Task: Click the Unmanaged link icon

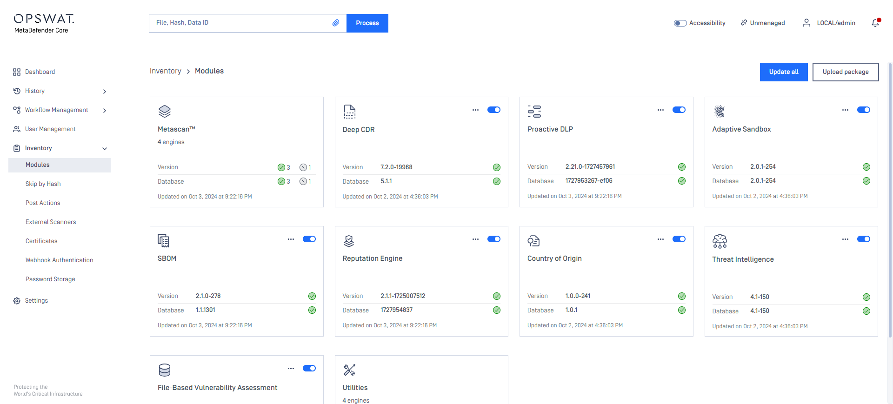Action: click(x=744, y=22)
